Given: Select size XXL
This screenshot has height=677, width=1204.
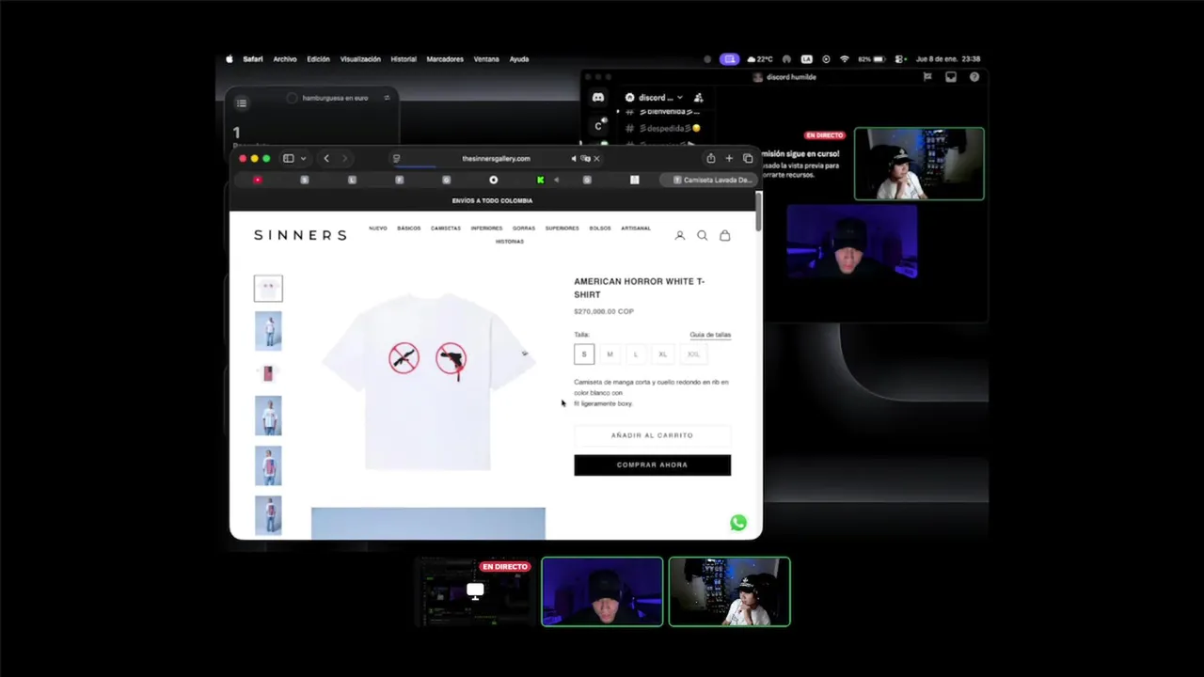Looking at the screenshot, I should tap(693, 354).
